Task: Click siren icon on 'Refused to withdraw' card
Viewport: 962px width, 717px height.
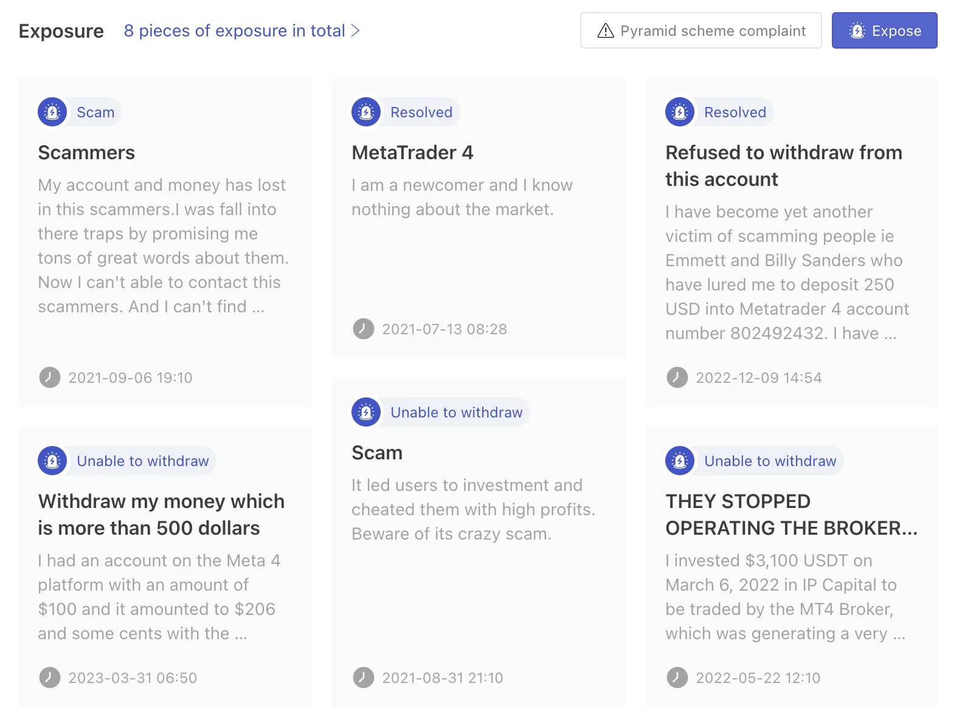Action: pyautogui.click(x=680, y=112)
